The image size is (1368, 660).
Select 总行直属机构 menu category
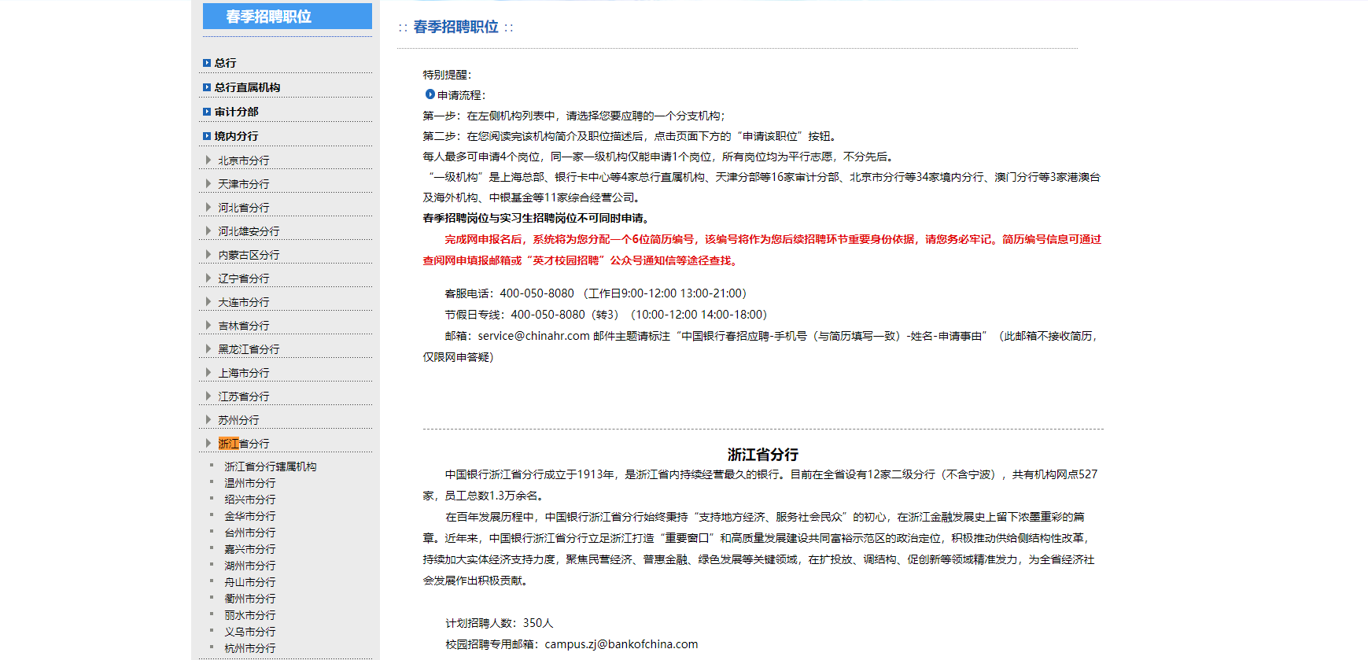pyautogui.click(x=247, y=87)
